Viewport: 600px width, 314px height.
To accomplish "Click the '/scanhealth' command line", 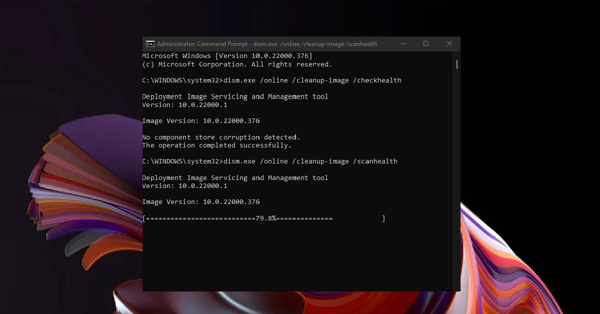I will pyautogui.click(x=269, y=161).
